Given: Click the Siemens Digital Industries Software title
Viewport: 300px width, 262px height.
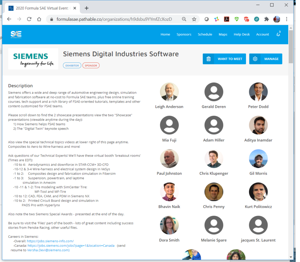Looking at the screenshot, I should coord(121,54).
